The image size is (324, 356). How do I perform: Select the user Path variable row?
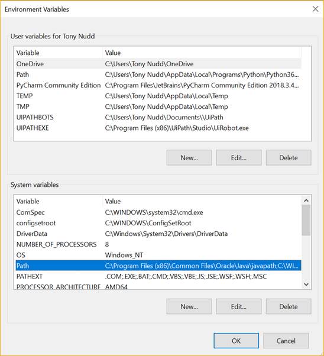158,75
